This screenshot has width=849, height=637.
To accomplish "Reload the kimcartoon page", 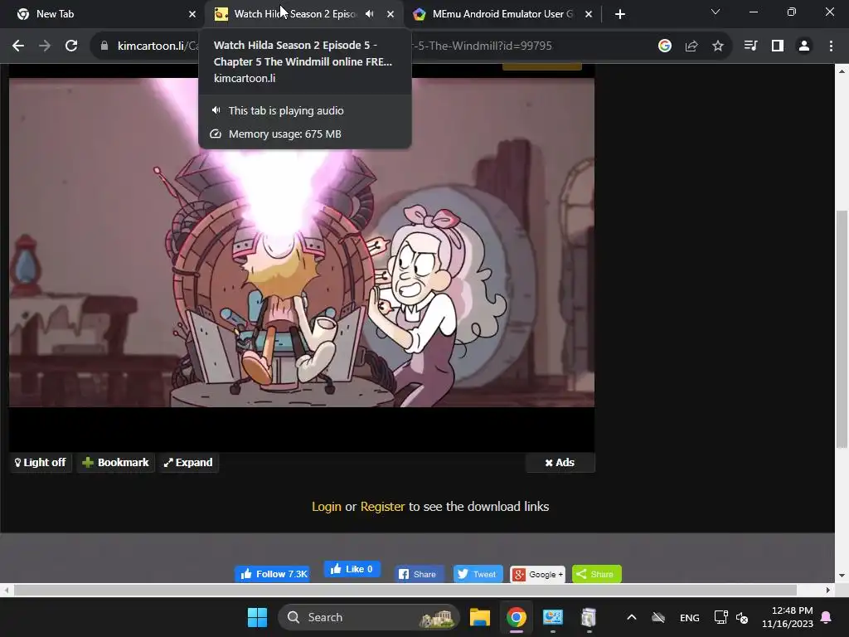I will pos(71,46).
